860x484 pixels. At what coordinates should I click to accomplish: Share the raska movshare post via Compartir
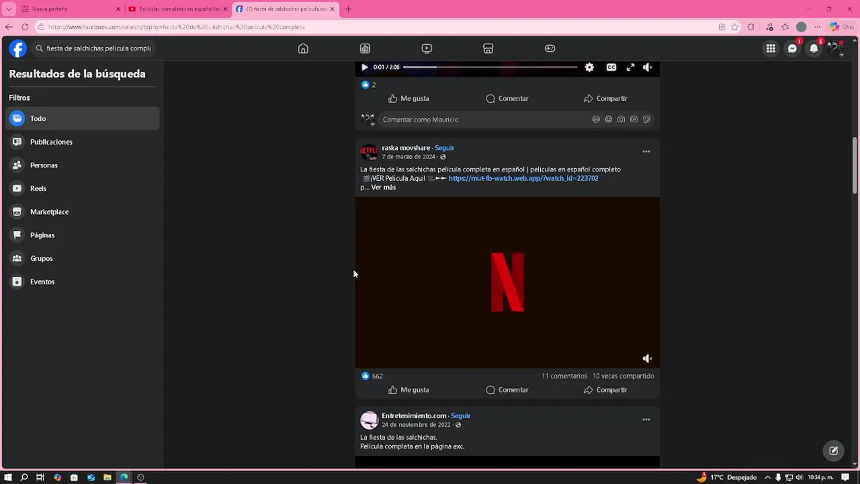click(605, 390)
